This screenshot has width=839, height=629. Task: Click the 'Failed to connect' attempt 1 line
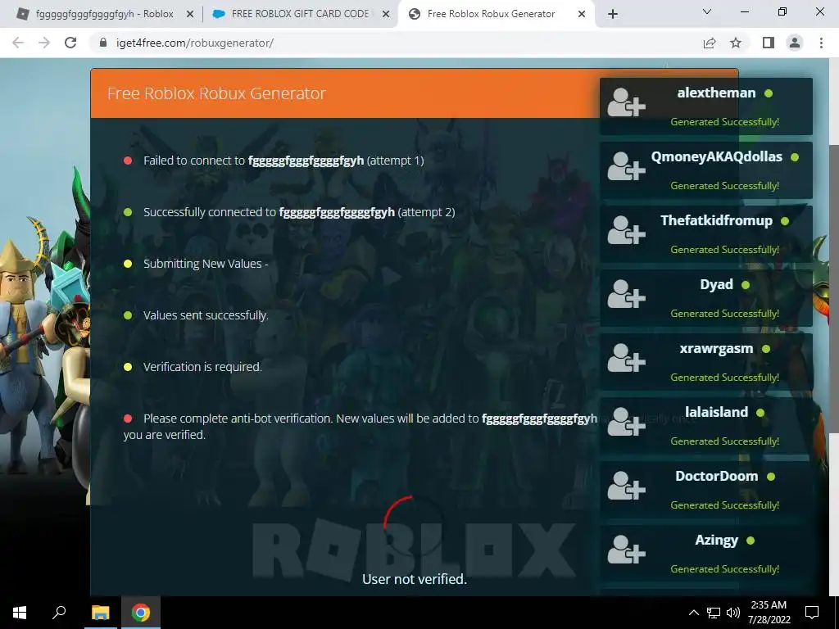click(283, 161)
